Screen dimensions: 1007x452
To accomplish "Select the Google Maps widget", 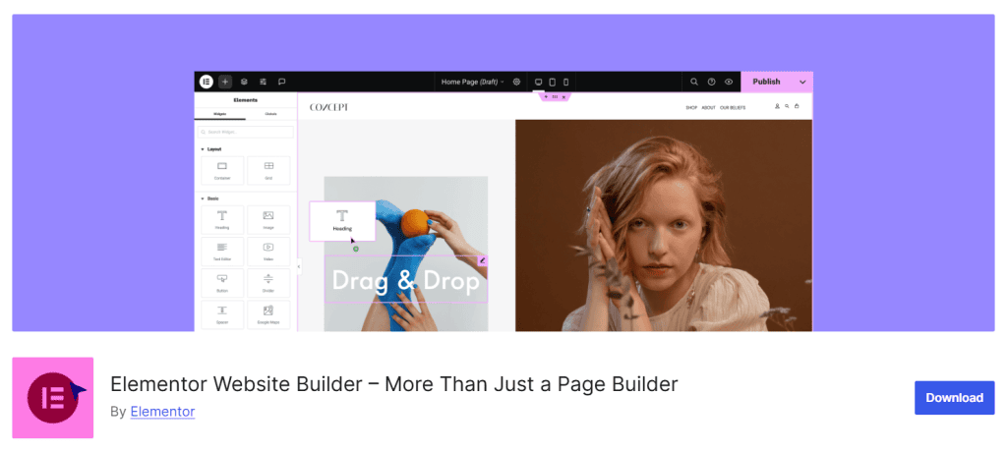I will pyautogui.click(x=268, y=312).
